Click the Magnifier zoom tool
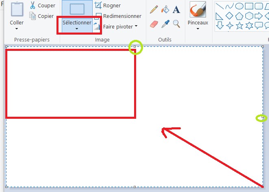Image resolution: width=269 pixels, height=192 pixels. click(176, 24)
